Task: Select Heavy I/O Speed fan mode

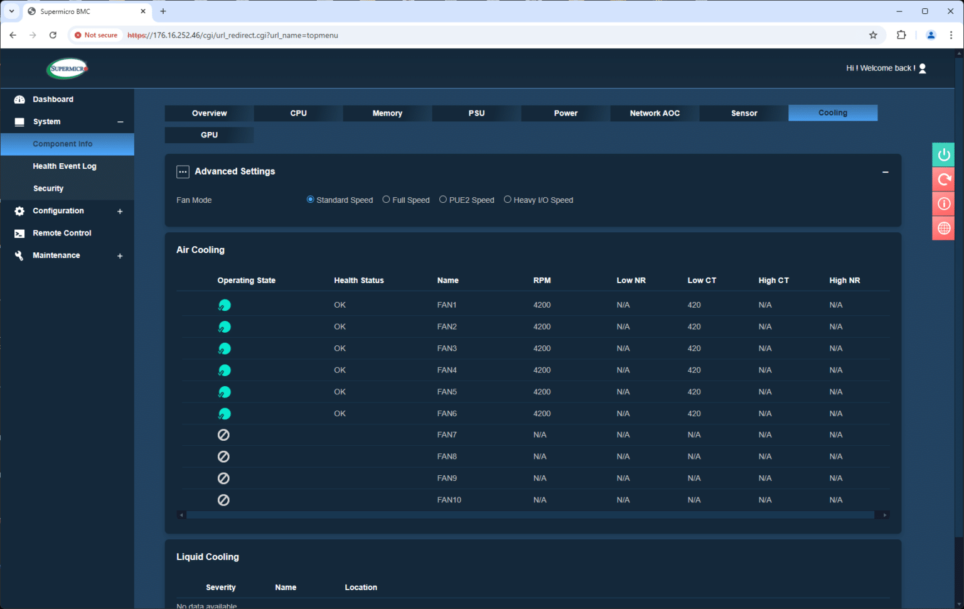Action: coord(508,200)
